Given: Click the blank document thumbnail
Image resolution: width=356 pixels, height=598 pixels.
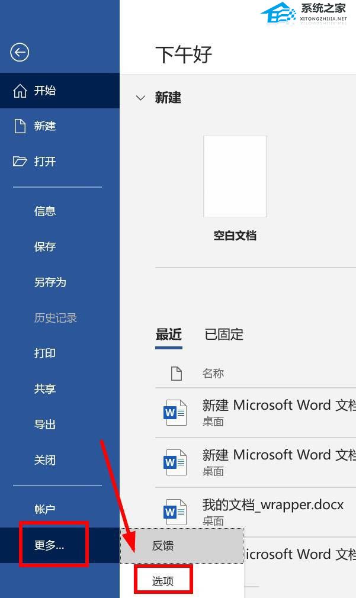Looking at the screenshot, I should point(235,176).
